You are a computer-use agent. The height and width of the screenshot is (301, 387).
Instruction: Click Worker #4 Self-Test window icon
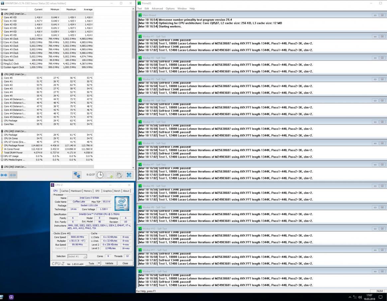coord(140,101)
